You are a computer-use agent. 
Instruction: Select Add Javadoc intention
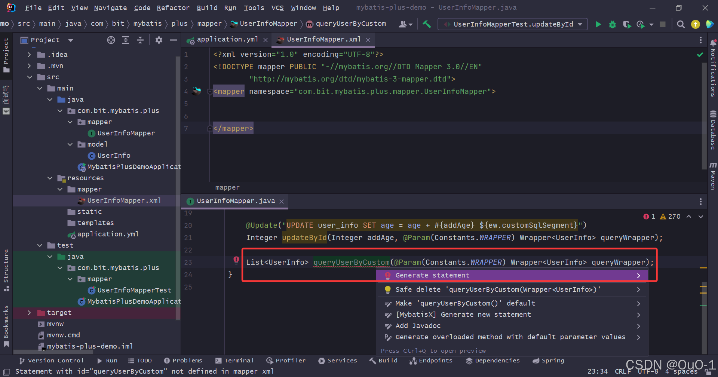(512, 326)
